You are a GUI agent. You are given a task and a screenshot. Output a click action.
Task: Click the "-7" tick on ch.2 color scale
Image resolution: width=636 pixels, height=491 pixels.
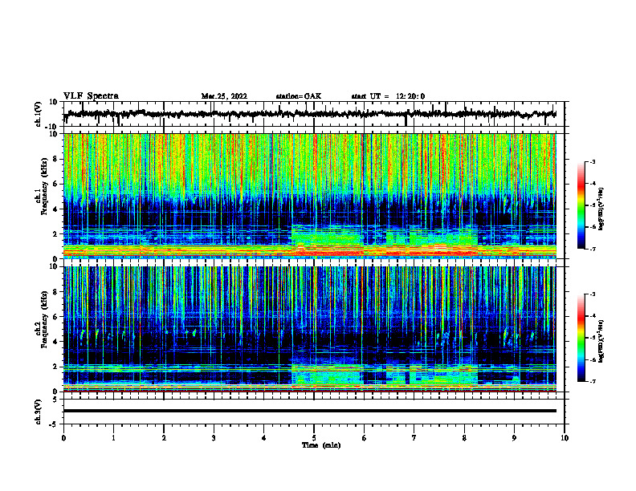coord(593,381)
